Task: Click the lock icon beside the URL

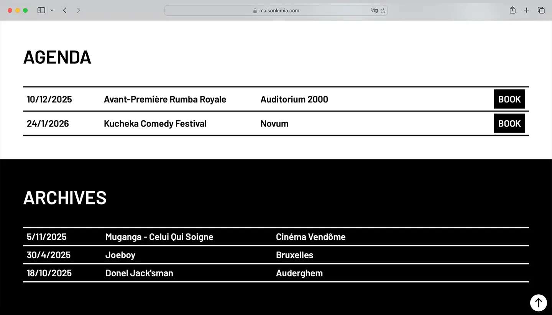Action: [255, 11]
